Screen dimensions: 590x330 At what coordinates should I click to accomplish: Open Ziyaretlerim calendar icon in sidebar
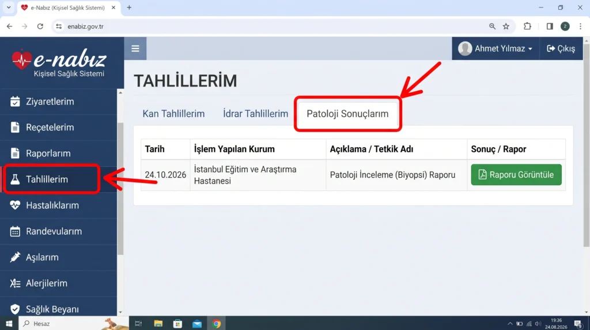click(15, 102)
